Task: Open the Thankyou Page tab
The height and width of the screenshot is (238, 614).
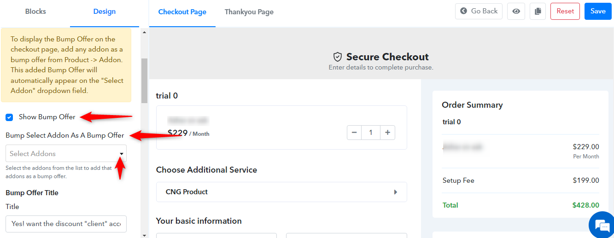Action: 249,12
